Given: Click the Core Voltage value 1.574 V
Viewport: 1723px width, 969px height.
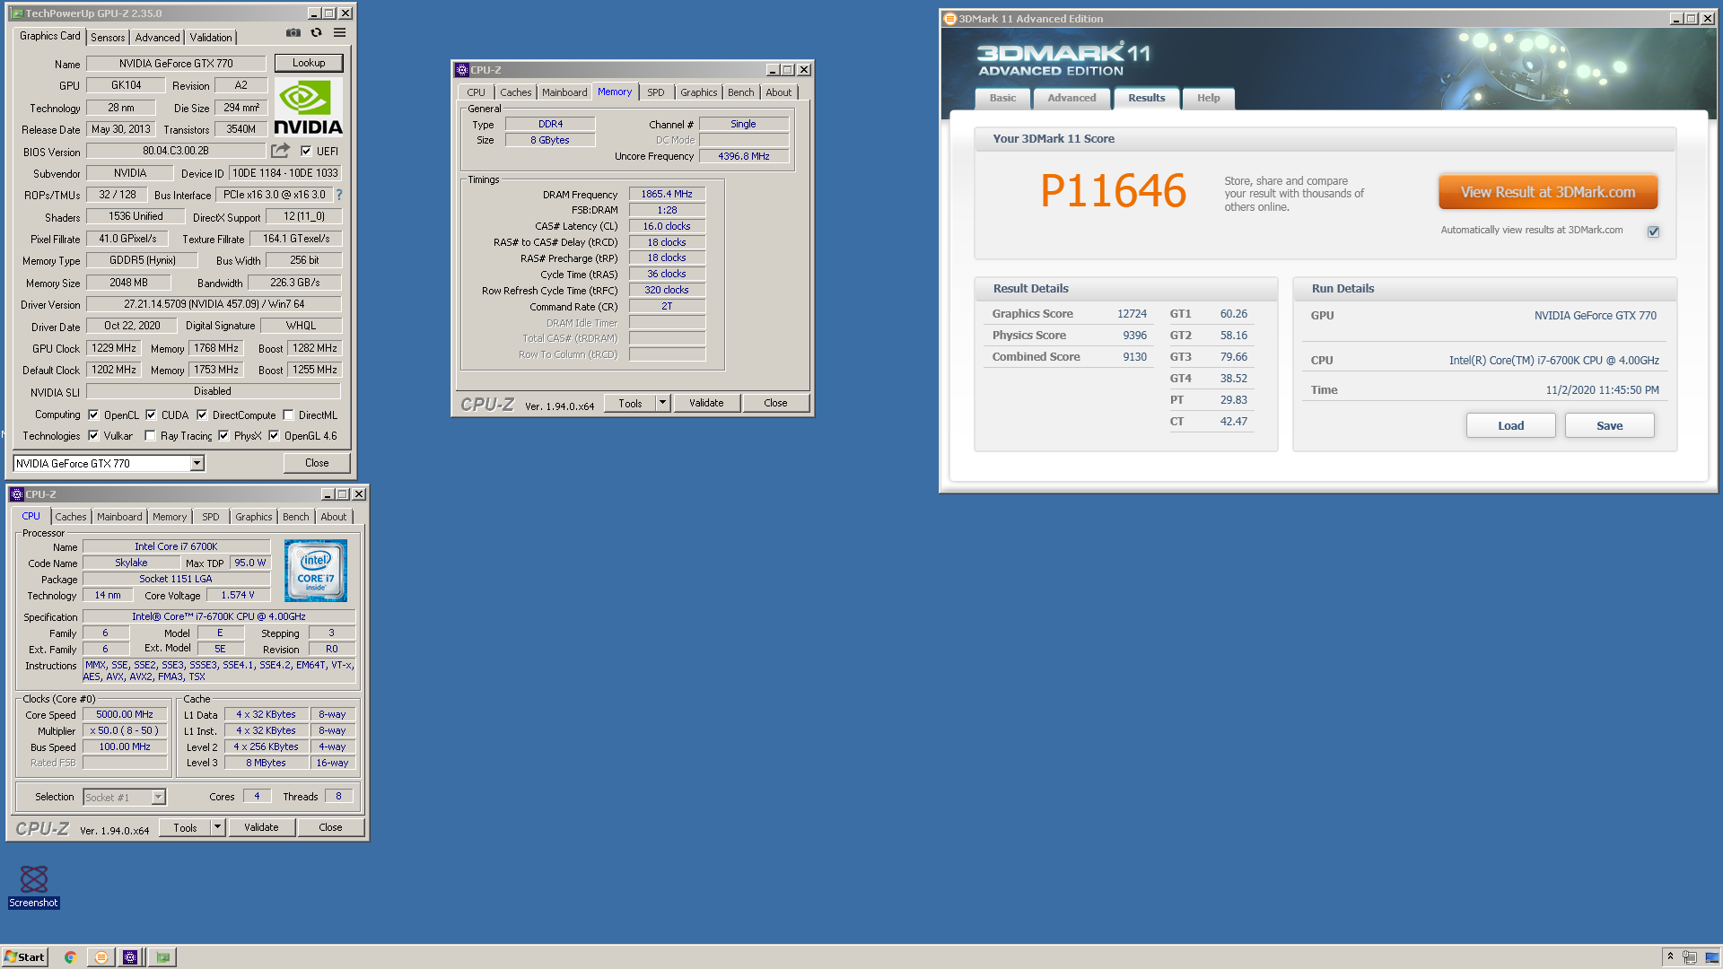Looking at the screenshot, I should point(238,595).
